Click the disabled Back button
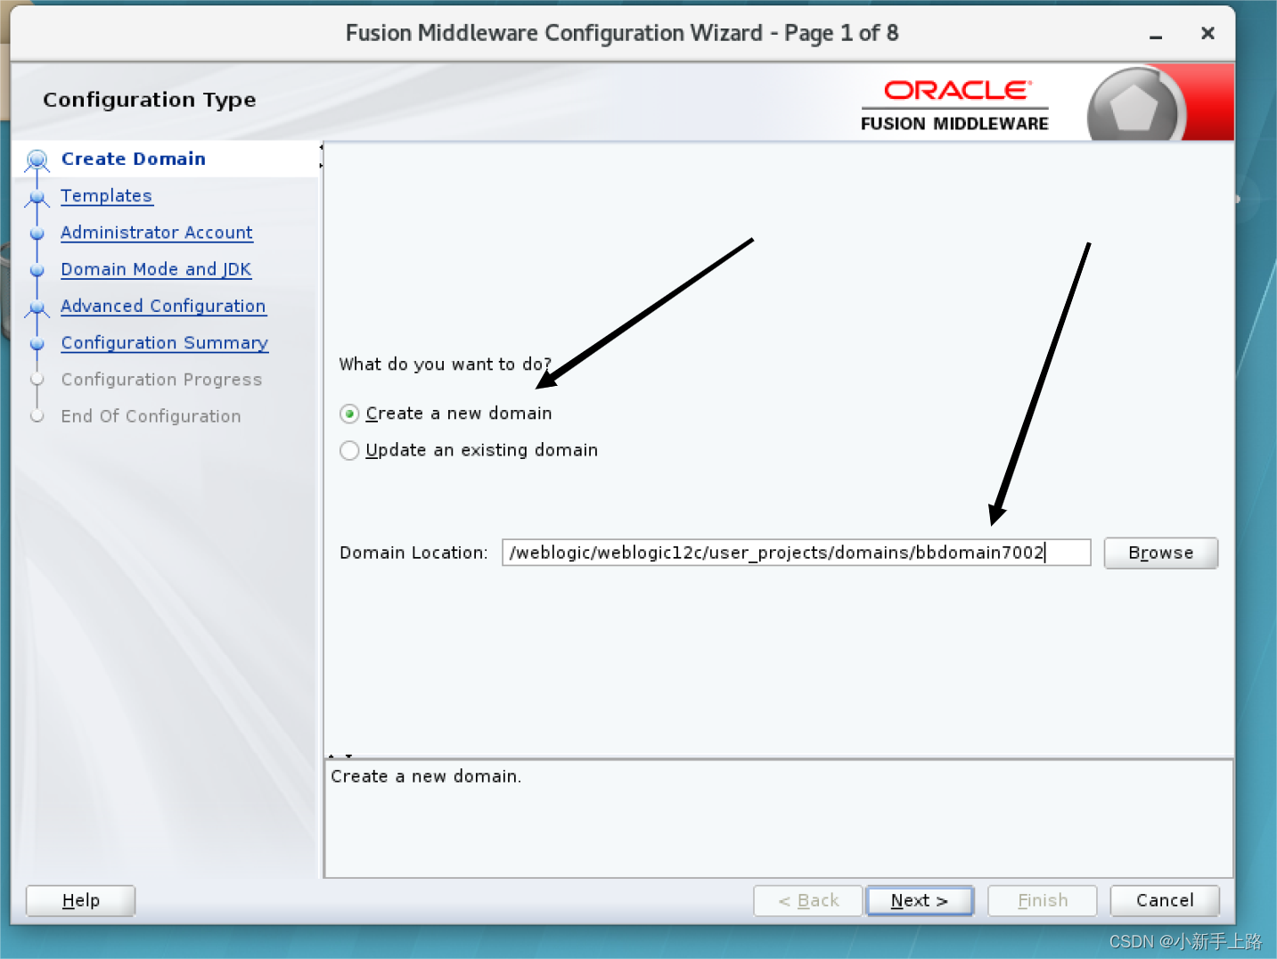Viewport: 1277px width, 959px height. [808, 900]
